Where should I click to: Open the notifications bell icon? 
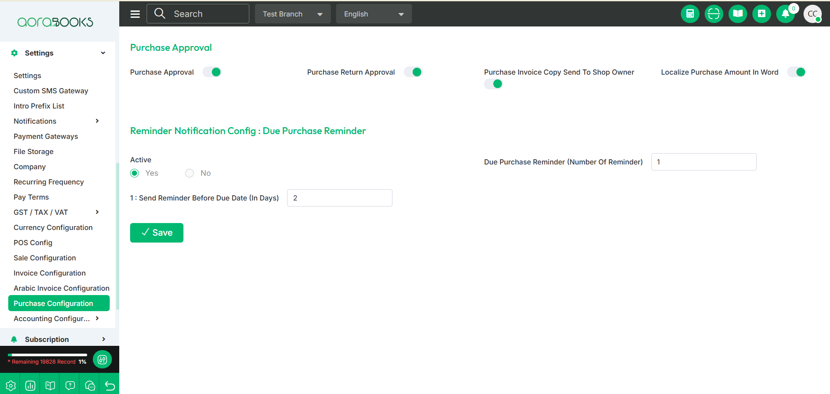(x=785, y=14)
